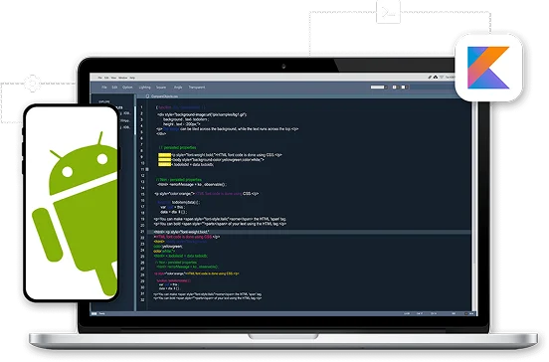
Task: Open the Angle menu
Action: tap(178, 88)
